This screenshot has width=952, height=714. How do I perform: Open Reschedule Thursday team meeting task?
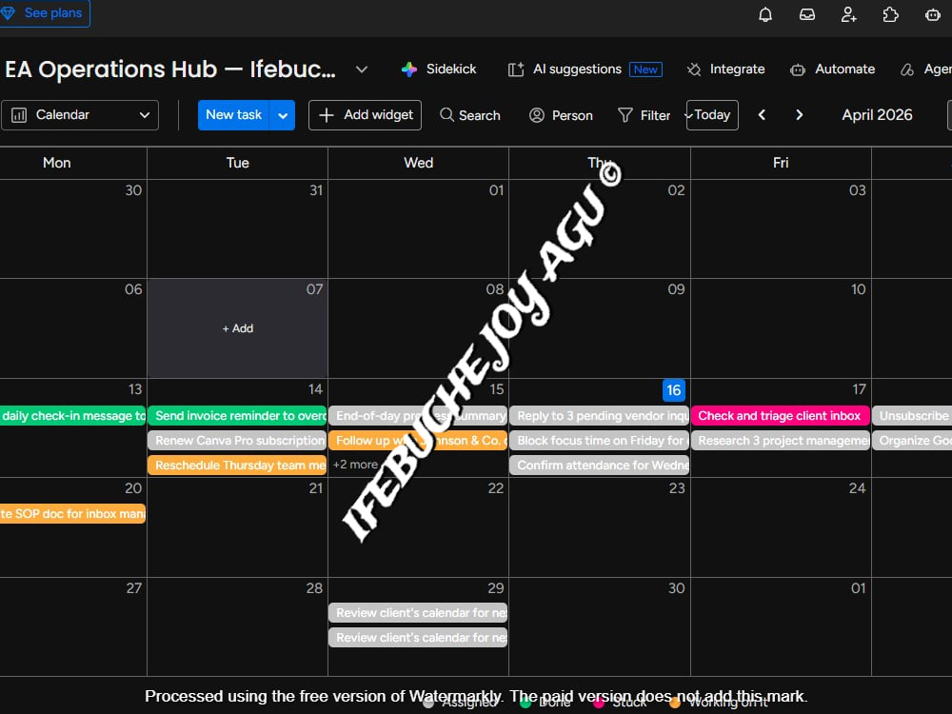tap(237, 466)
